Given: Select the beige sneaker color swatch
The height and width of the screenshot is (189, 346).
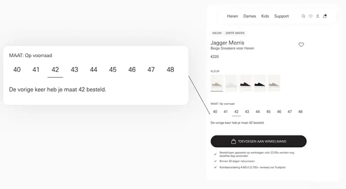Looking at the screenshot, I should (217, 83).
